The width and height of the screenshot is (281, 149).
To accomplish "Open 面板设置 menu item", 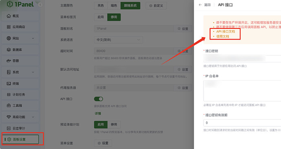I will [x=20, y=139].
